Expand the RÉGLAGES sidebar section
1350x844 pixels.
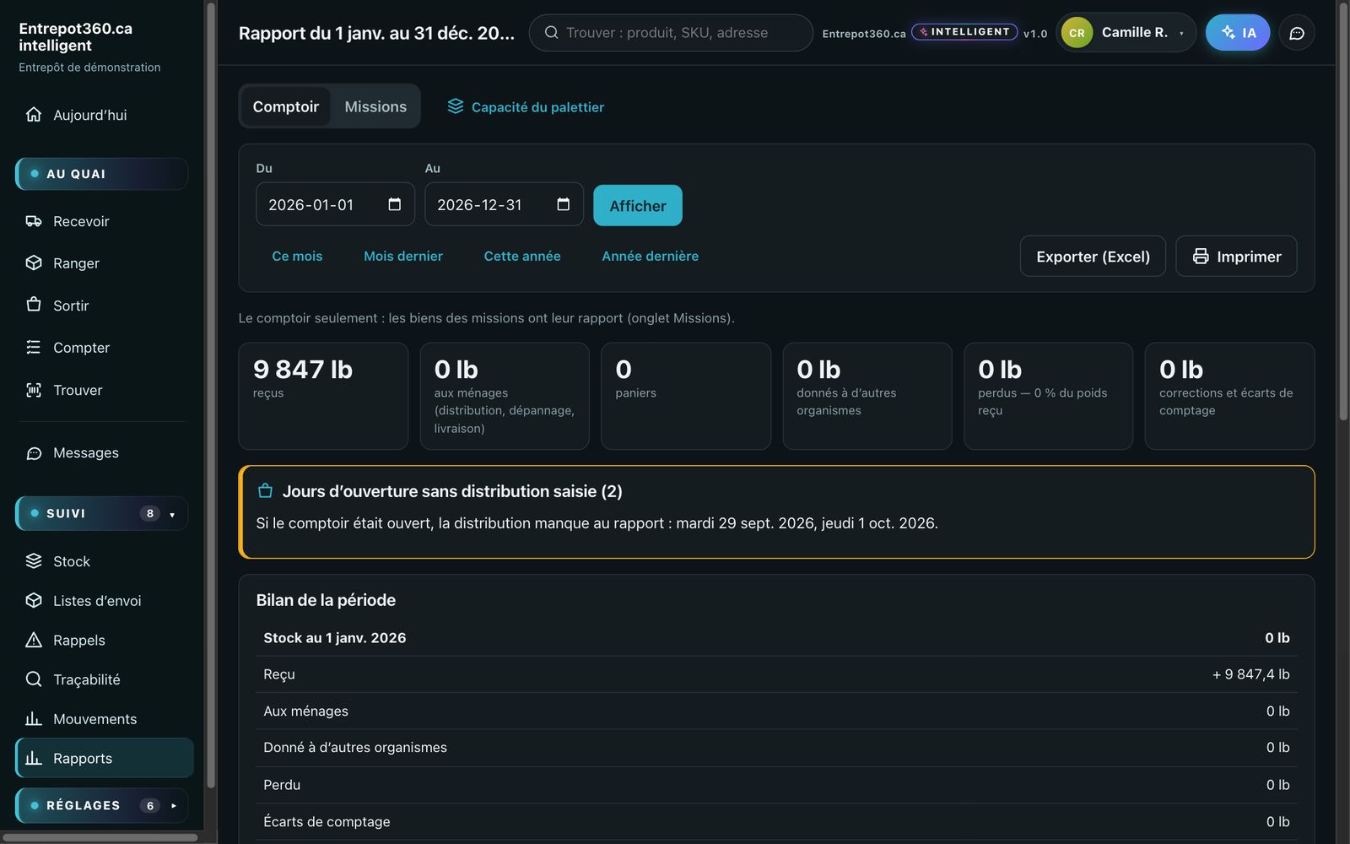click(x=101, y=805)
